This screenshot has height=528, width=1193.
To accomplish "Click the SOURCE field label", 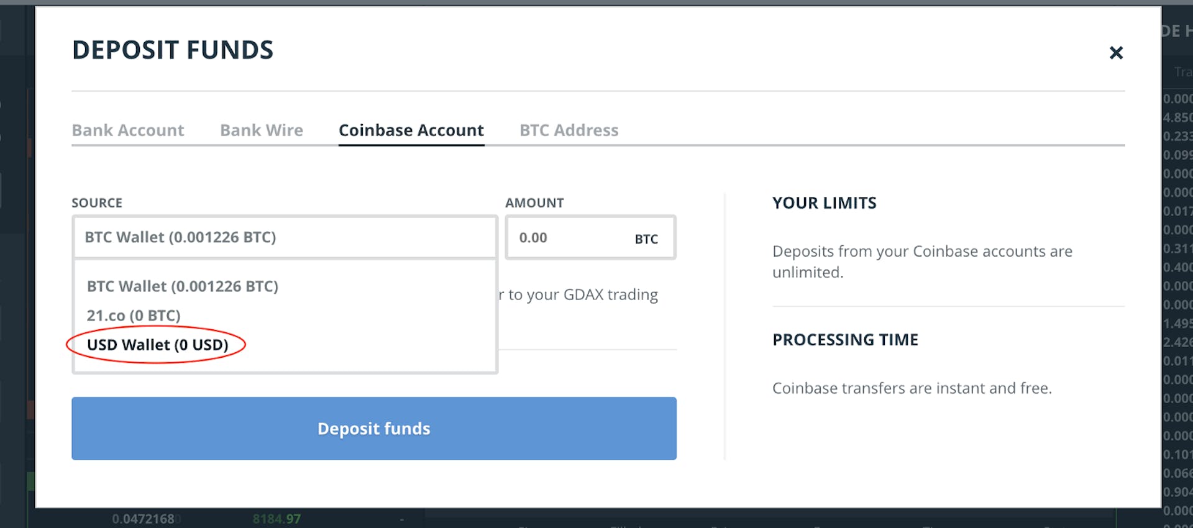I will click(x=98, y=203).
